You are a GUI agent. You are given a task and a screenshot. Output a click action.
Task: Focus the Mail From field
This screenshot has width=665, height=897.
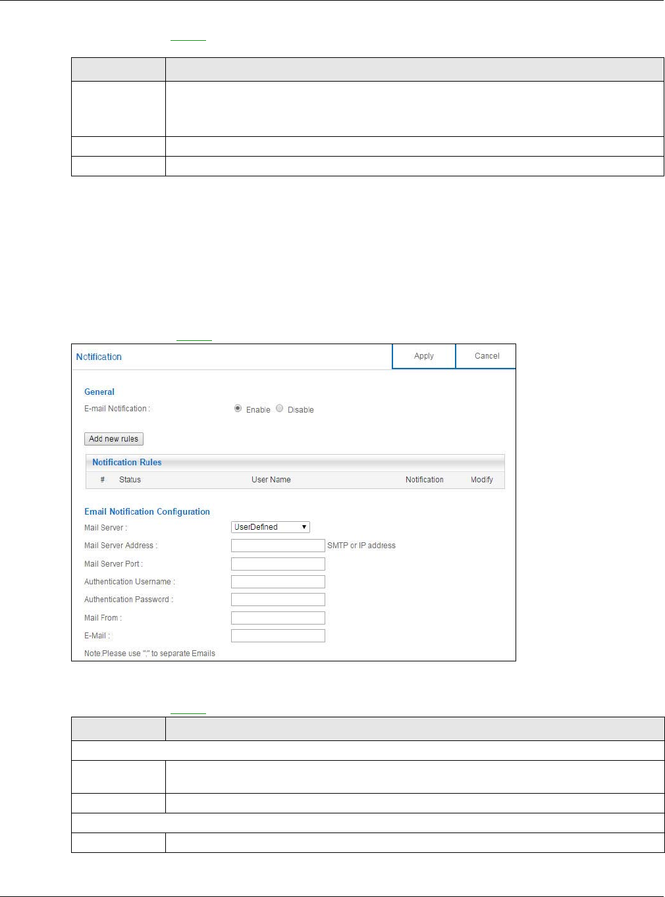[278, 618]
